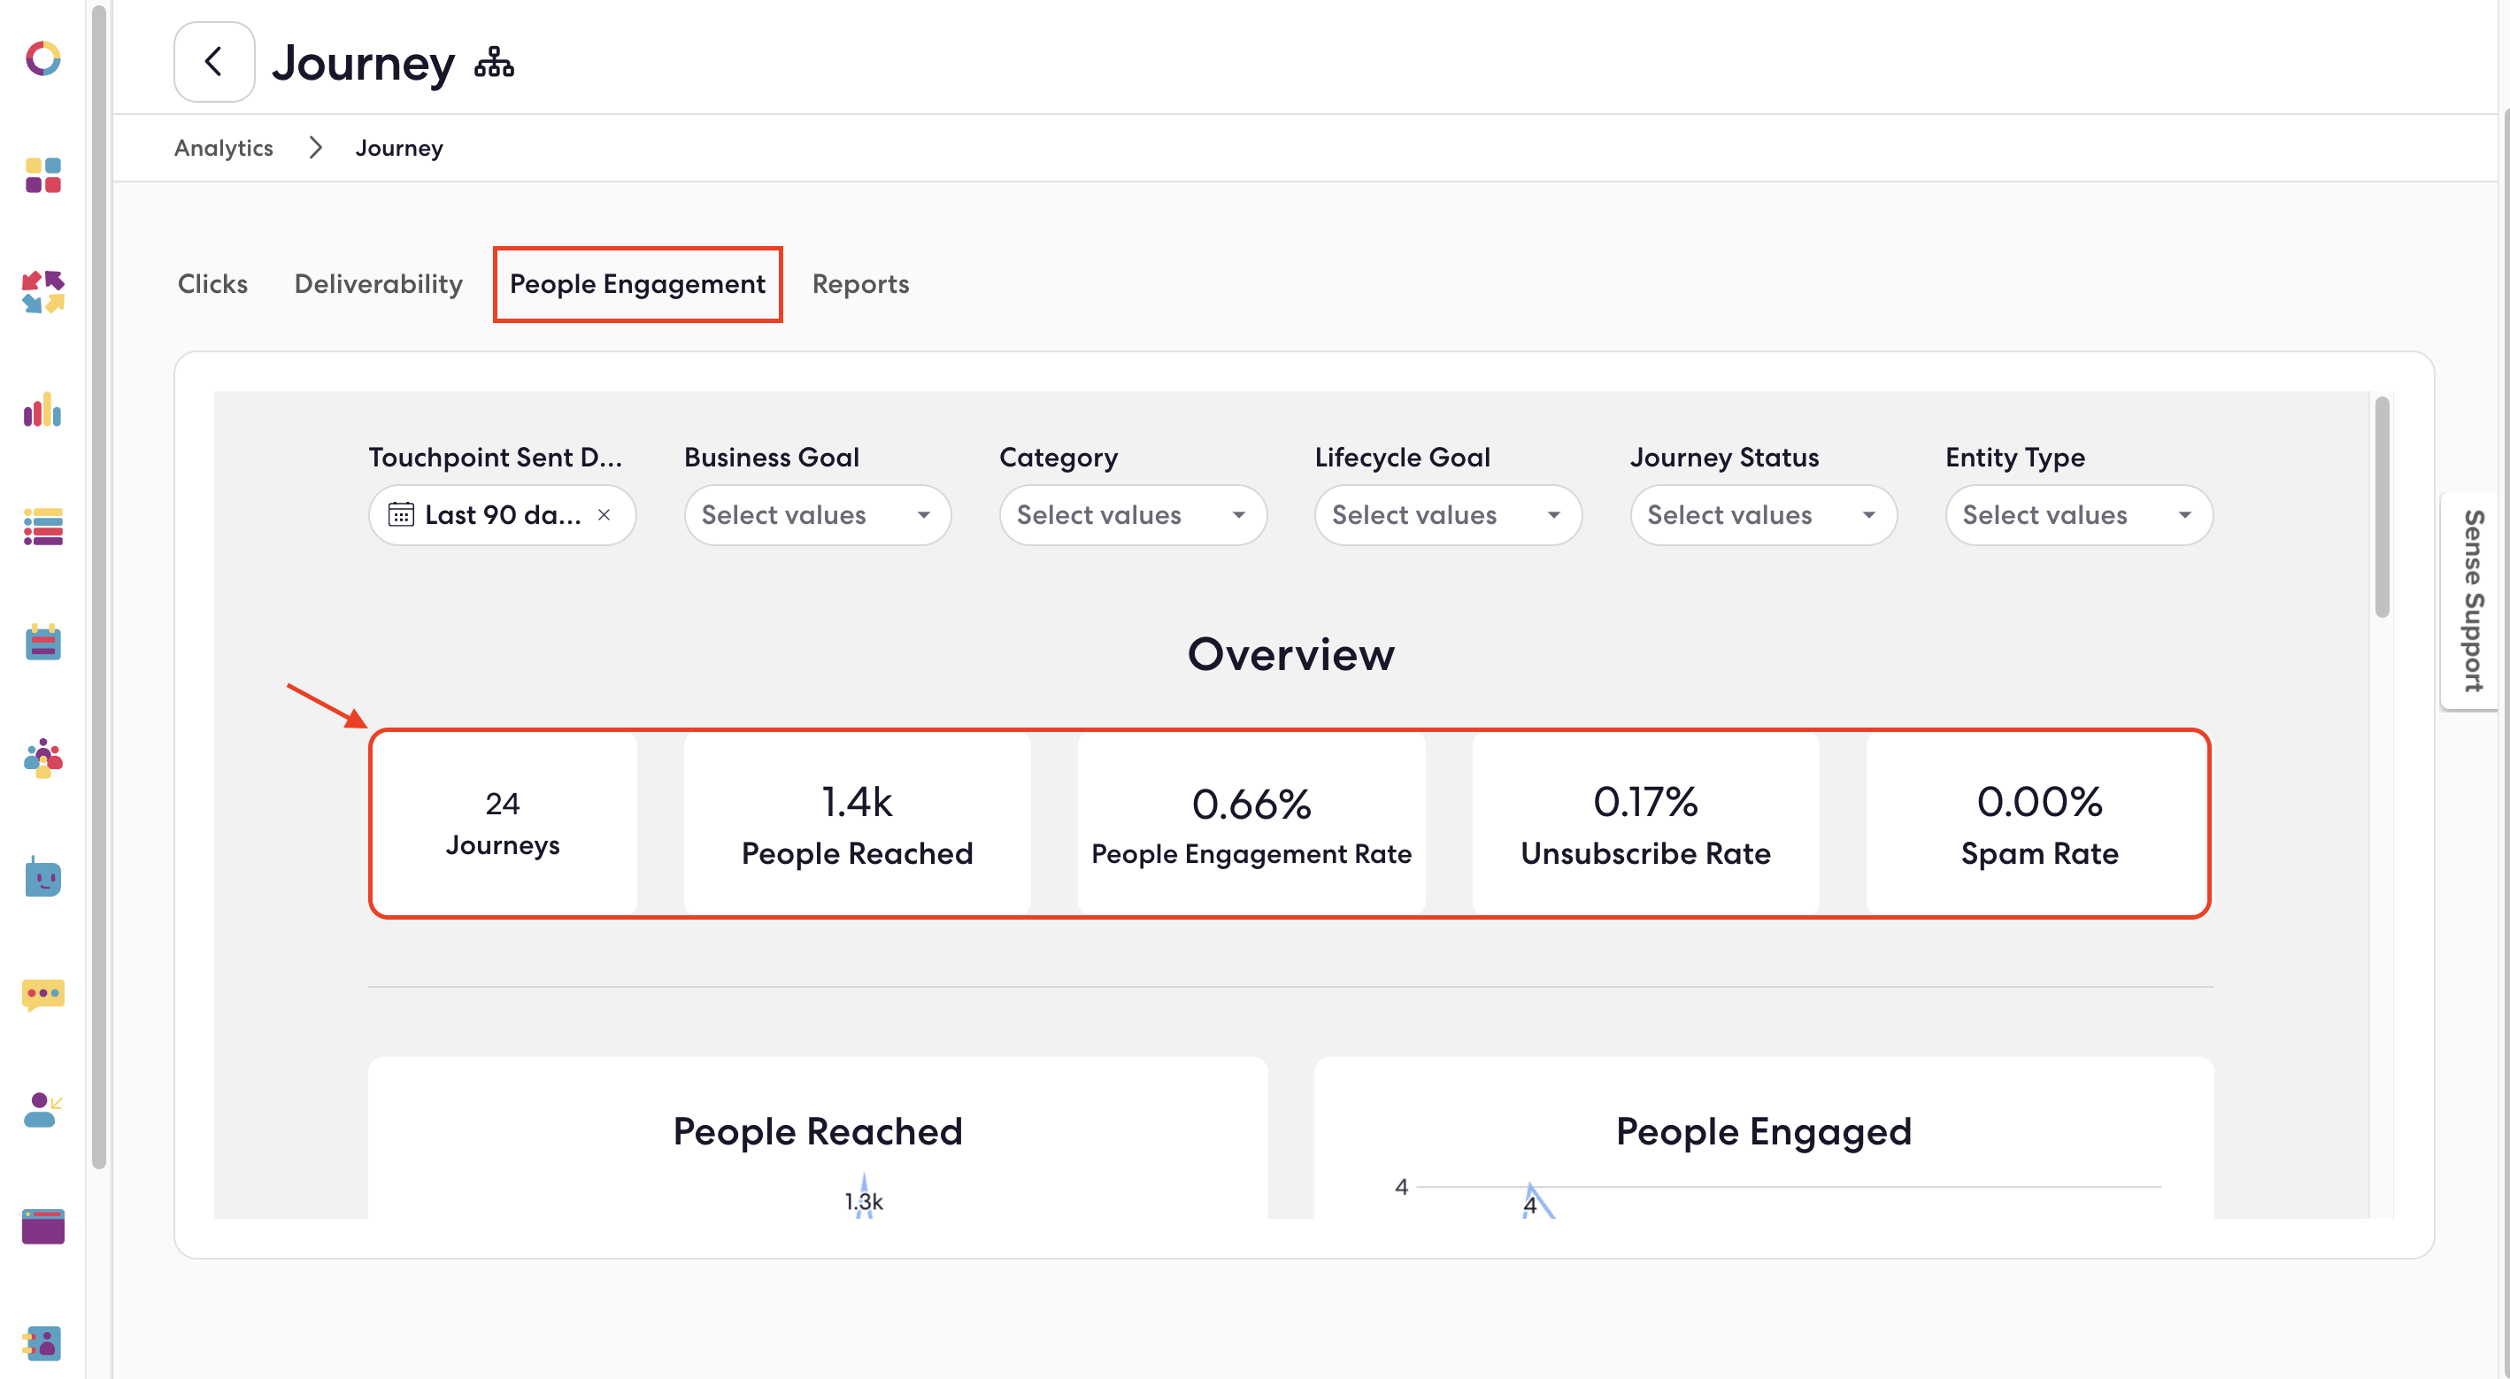2510x1379 pixels.
Task: Open the list lines sidebar icon
Action: pos(42,527)
